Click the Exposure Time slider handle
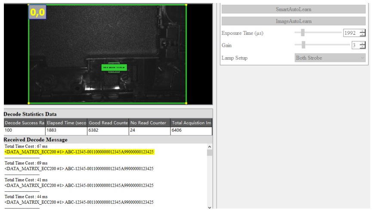Image resolution: width=375 pixels, height=212 pixels. coord(303,33)
